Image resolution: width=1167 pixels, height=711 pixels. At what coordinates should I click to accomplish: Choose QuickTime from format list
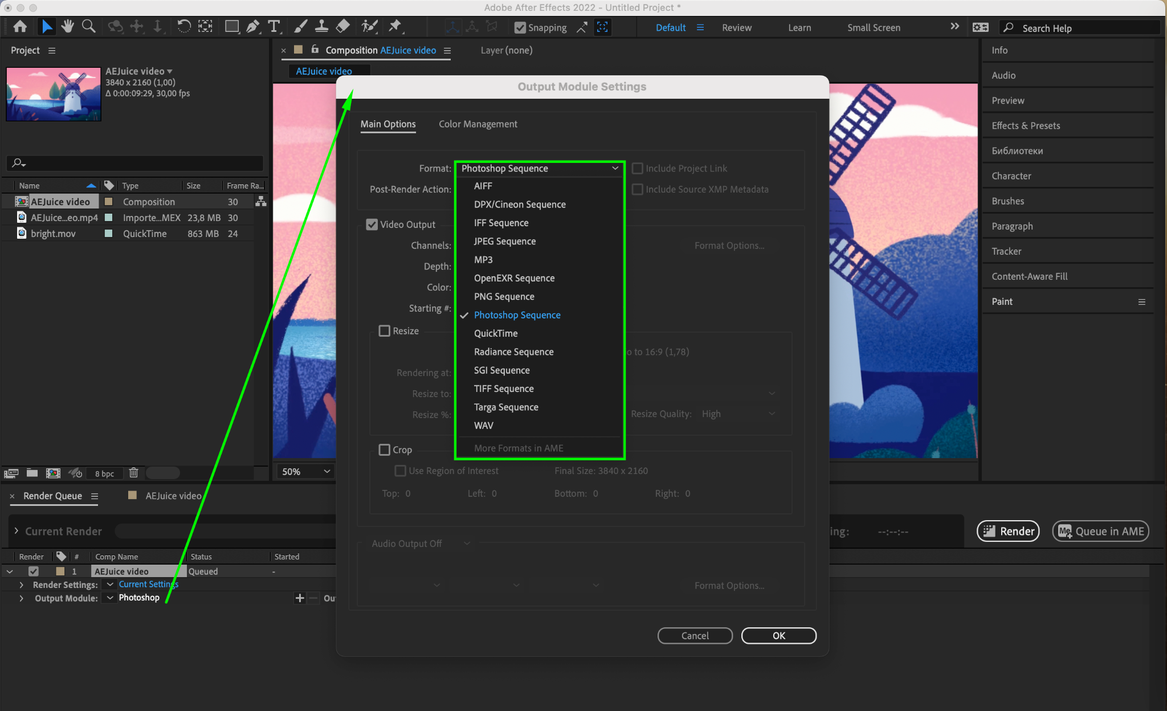496,333
